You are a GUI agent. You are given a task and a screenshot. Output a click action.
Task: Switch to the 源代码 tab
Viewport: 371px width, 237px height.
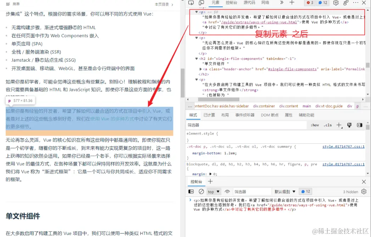(x=249, y=2)
